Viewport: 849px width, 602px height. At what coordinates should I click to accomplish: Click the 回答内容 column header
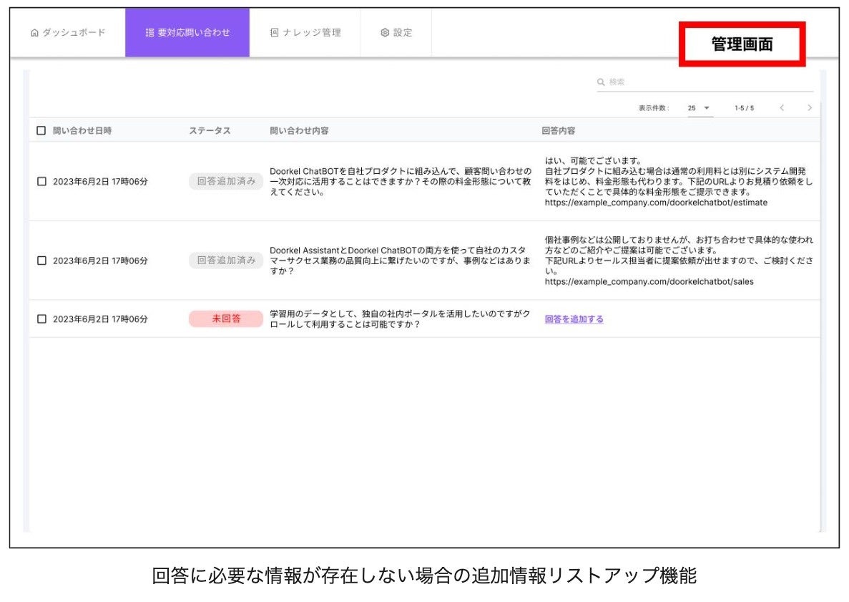[x=559, y=130]
